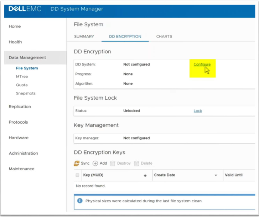This screenshot has height=217, width=259.
Task: Open the MTree page
Action: pos(22,77)
